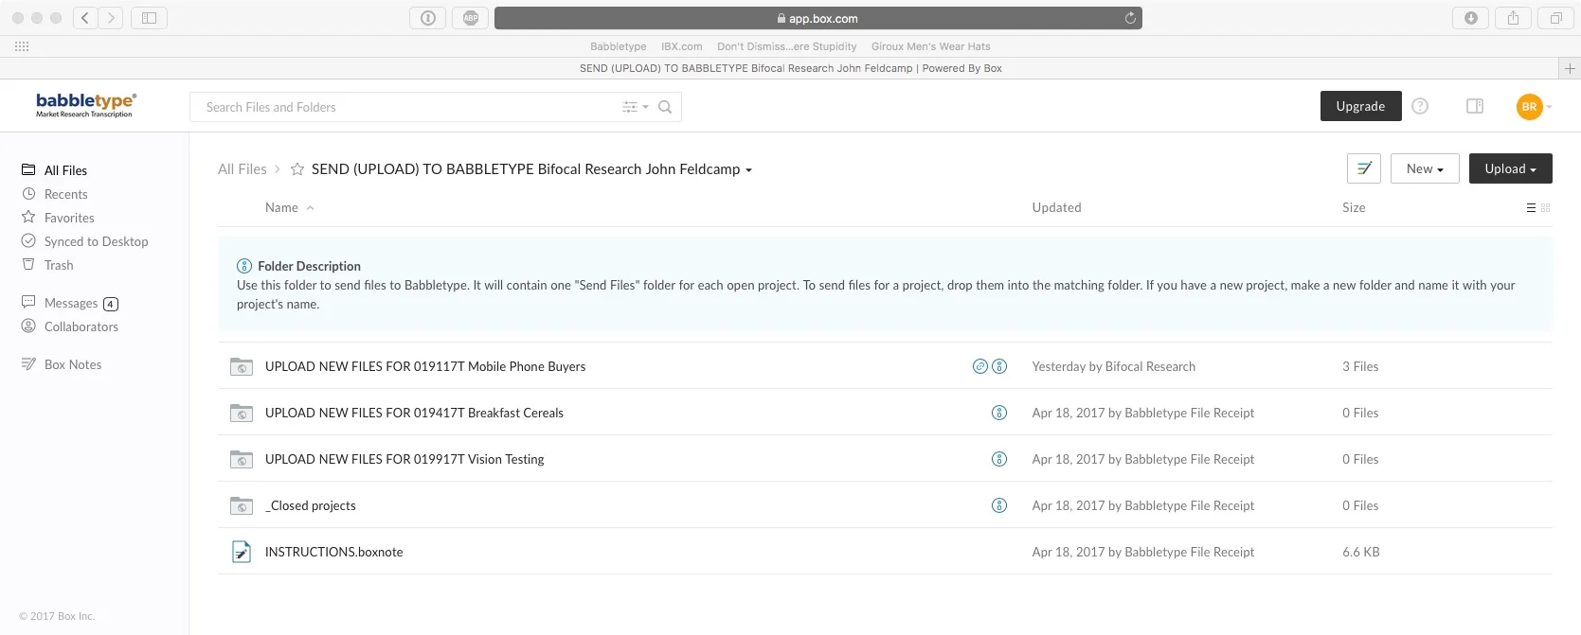Add a new tab with plus icon

pyautogui.click(x=1570, y=68)
